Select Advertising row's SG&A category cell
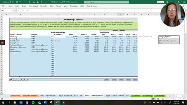Viewport: 187px width, 105px height. (x=41, y=37)
